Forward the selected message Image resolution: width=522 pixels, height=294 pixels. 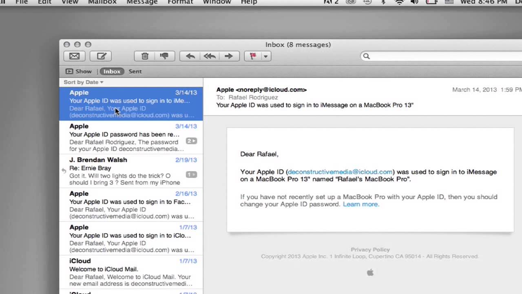click(228, 56)
